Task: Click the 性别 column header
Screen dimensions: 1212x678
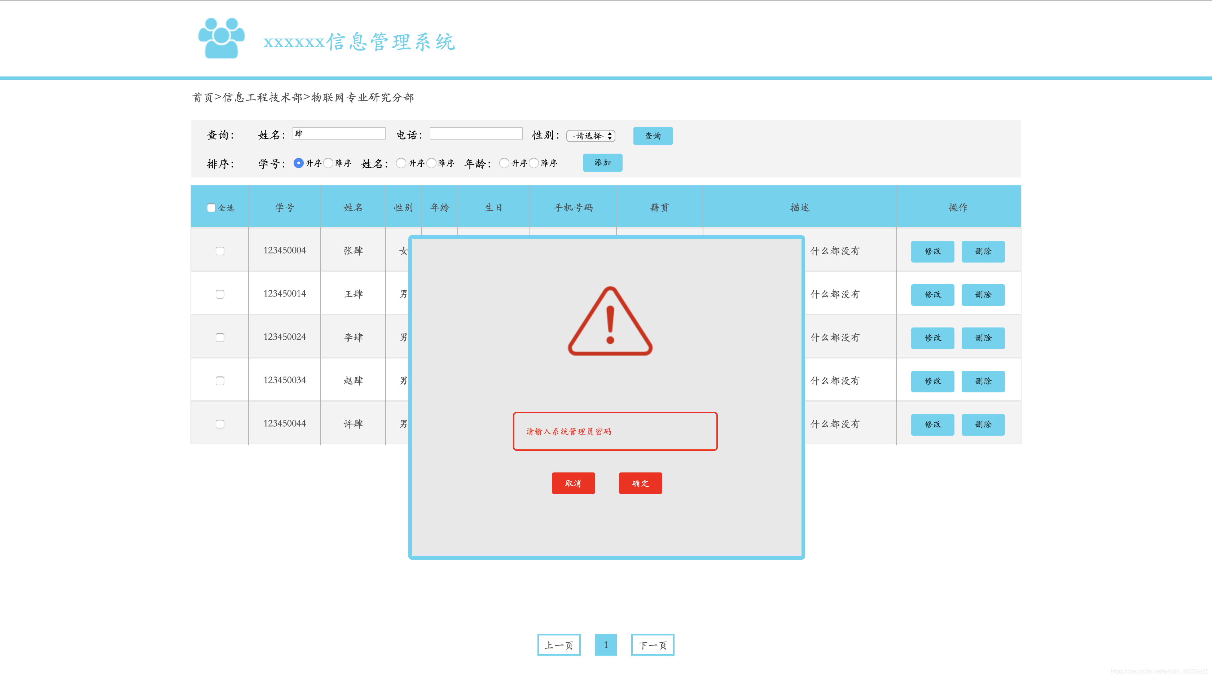Action: (x=403, y=207)
